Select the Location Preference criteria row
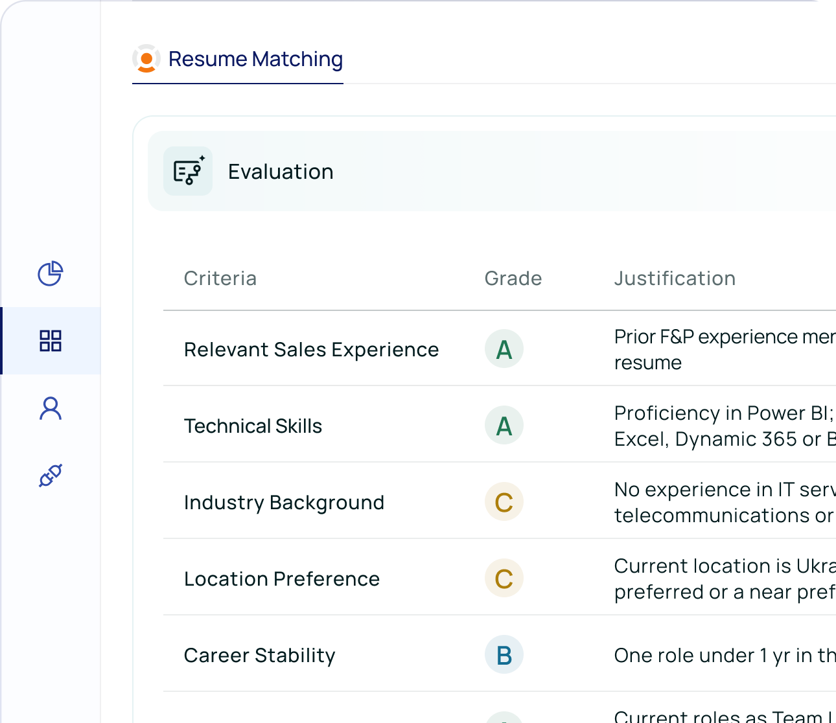Image resolution: width=836 pixels, height=723 pixels. (282, 579)
